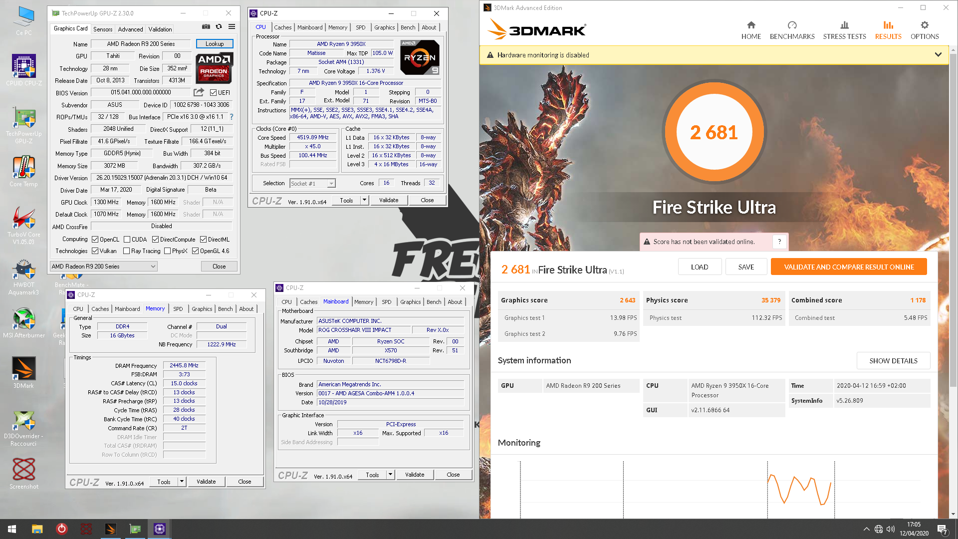958x539 pixels.
Task: Open Screenshot desktop shortcut
Action: pos(24,473)
